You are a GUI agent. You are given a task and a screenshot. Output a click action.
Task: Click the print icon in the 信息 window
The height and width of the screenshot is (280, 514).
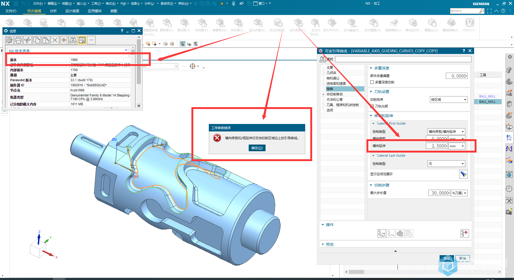pyautogui.click(x=18, y=40)
